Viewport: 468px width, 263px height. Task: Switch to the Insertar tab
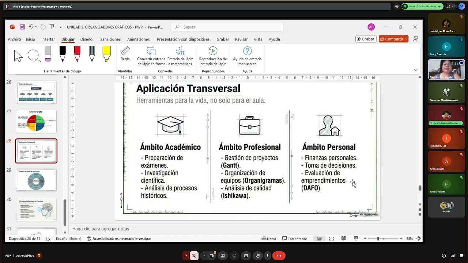pyautogui.click(x=48, y=39)
